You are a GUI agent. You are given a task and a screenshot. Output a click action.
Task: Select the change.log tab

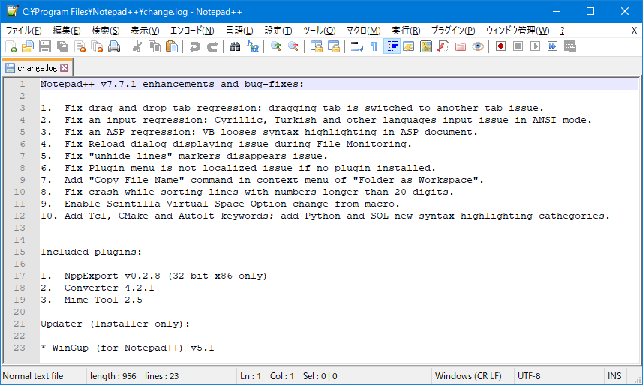click(x=38, y=68)
